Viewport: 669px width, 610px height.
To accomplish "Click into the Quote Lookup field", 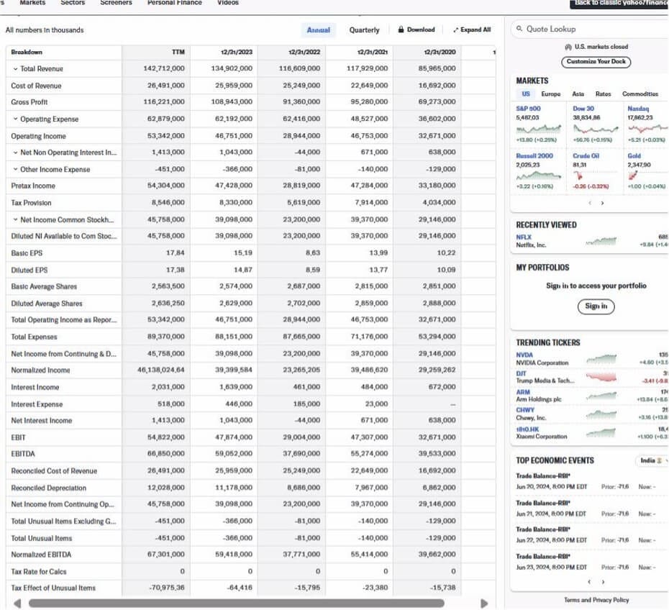I will tap(590, 29).
